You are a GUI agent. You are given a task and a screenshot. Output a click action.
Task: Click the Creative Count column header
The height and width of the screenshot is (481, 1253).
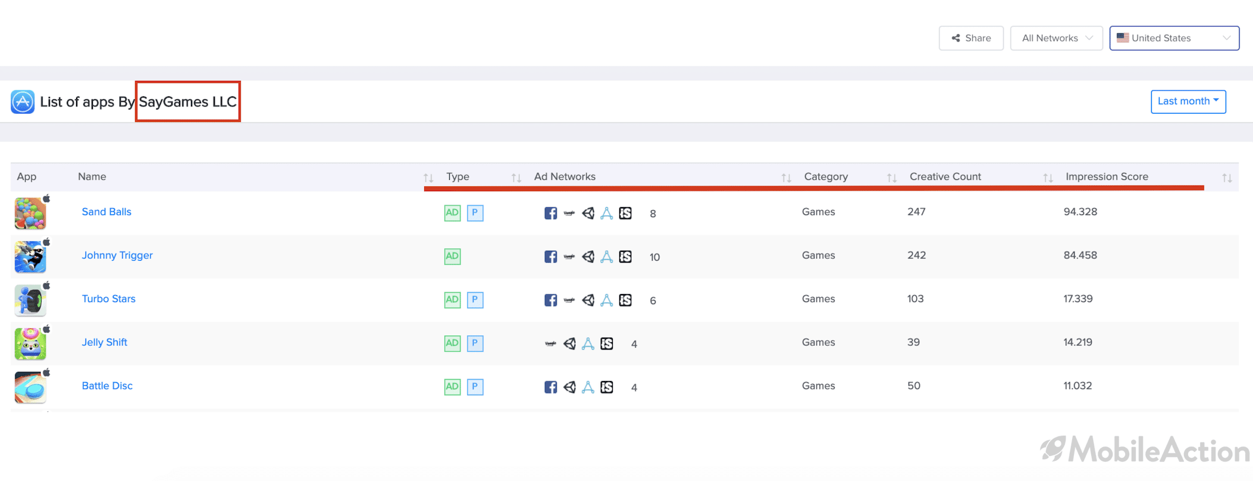pyautogui.click(x=945, y=177)
